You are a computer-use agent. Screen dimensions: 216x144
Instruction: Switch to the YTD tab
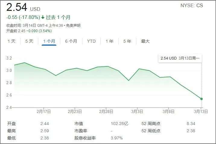click(91, 41)
